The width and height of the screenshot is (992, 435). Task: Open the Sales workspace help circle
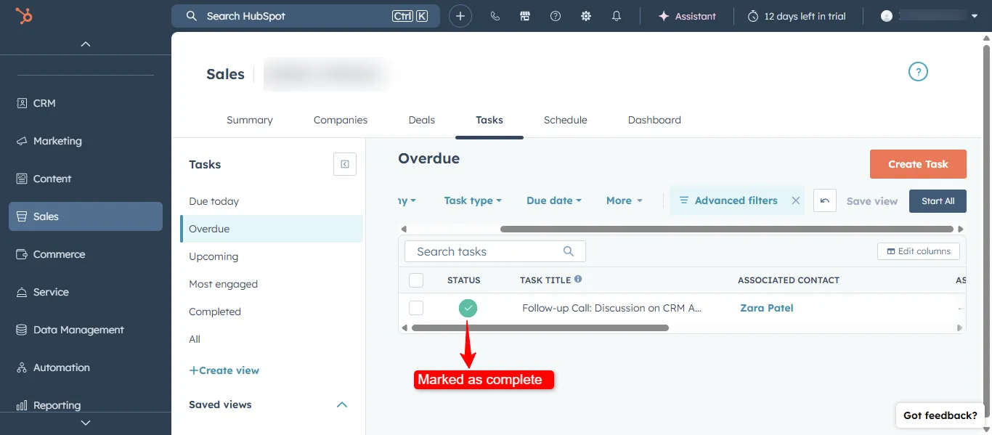(x=919, y=72)
